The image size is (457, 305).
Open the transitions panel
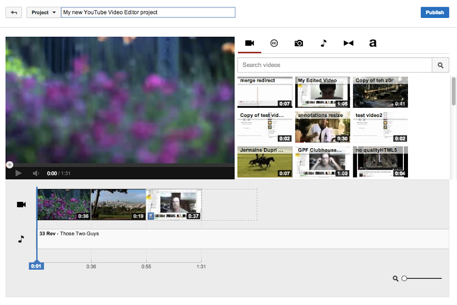pyautogui.click(x=348, y=43)
